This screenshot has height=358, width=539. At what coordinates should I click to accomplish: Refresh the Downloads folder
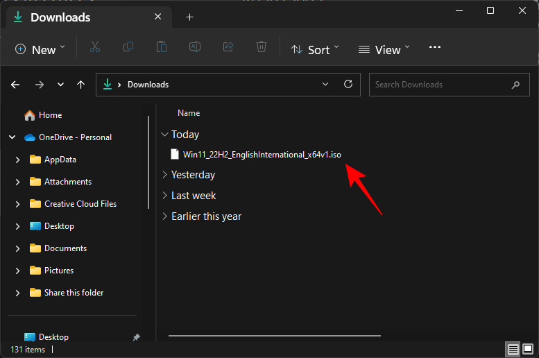348,84
